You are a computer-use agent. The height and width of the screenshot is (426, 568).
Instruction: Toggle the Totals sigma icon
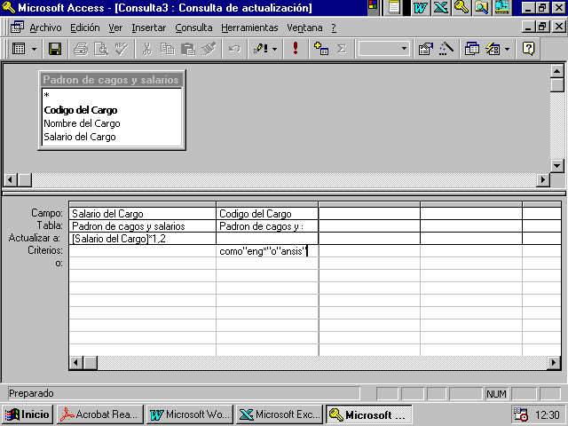pyautogui.click(x=342, y=49)
